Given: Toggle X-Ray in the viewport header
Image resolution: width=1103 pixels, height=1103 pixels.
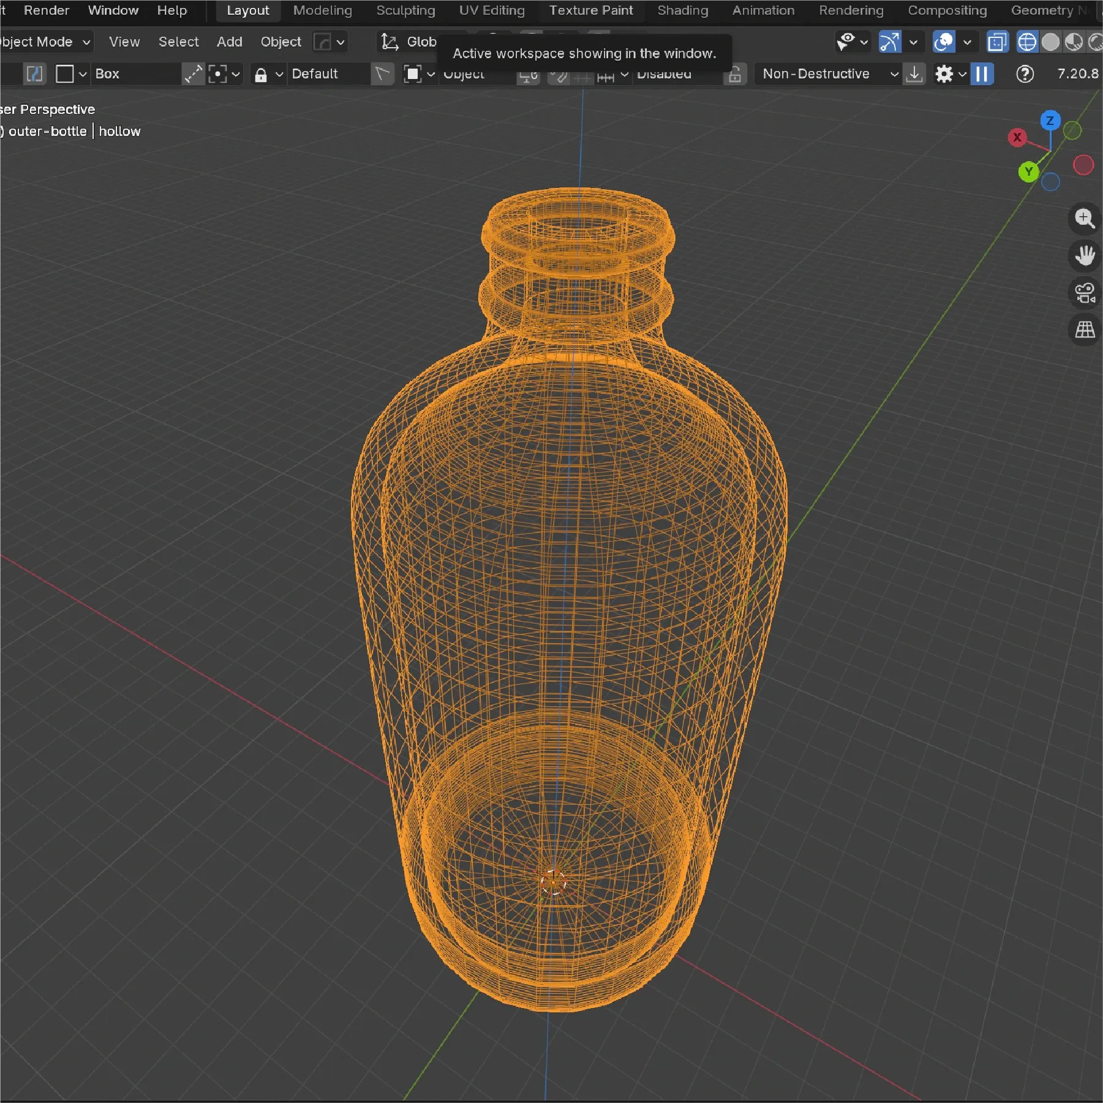Looking at the screenshot, I should [998, 42].
